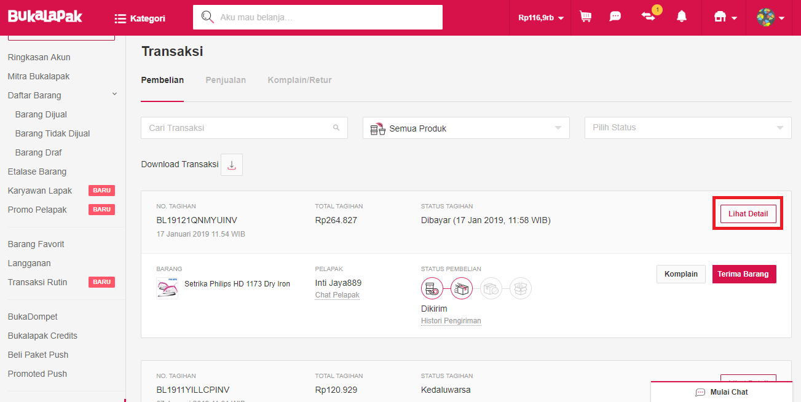Open the shopping cart icon
This screenshot has height=402, width=801.
585,17
